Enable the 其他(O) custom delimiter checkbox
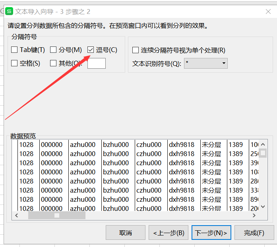The width and height of the screenshot is (277, 247). pyautogui.click(x=53, y=63)
